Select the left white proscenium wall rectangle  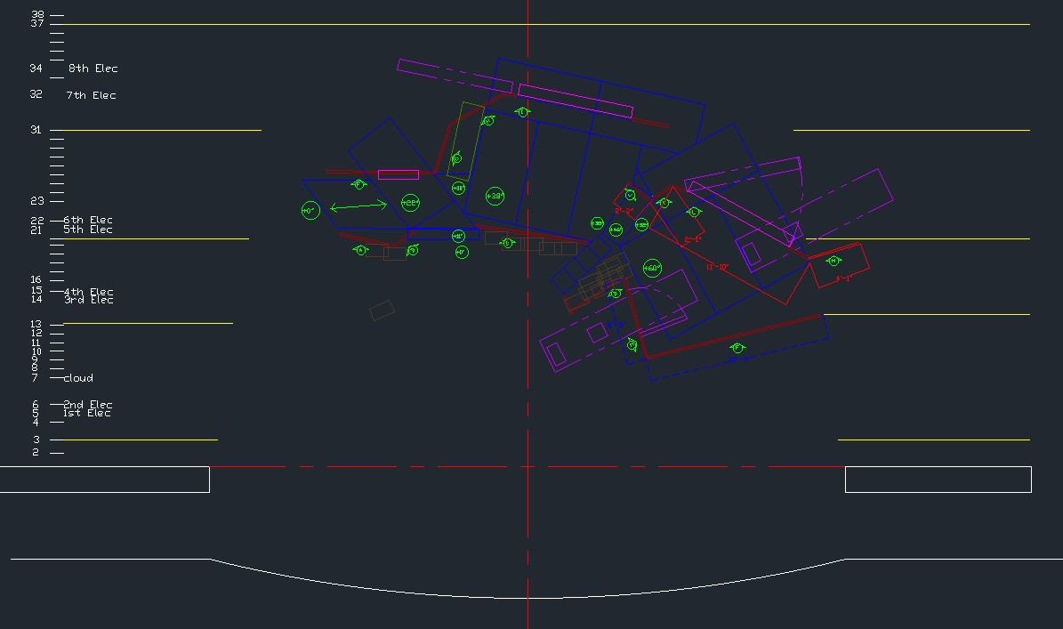pos(104,479)
